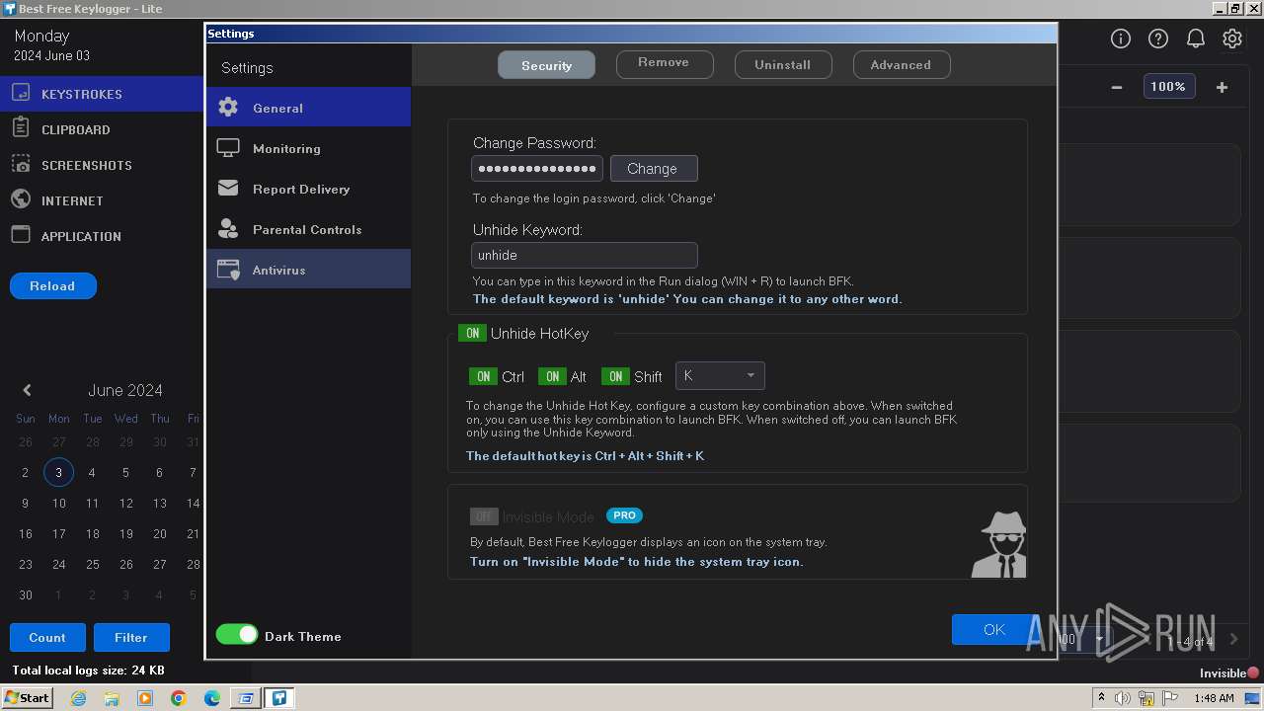
Task: Open the Antivirus settings section
Action: 308,270
